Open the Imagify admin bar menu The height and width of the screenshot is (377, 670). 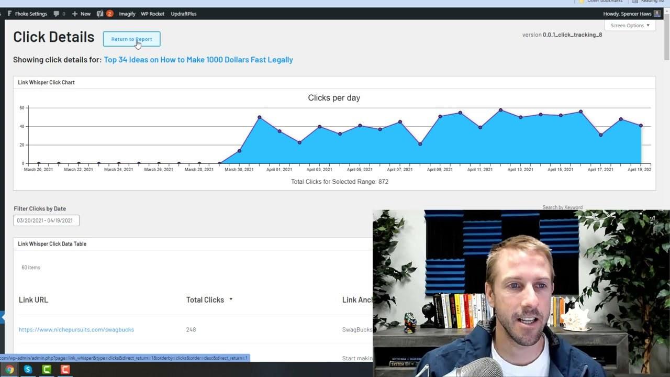coord(127,14)
